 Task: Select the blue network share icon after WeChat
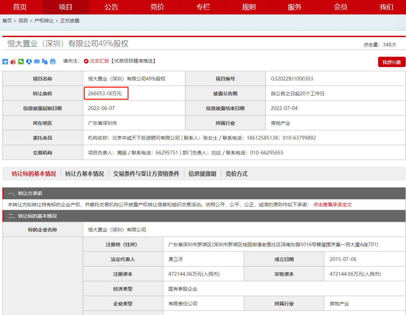click(x=29, y=61)
